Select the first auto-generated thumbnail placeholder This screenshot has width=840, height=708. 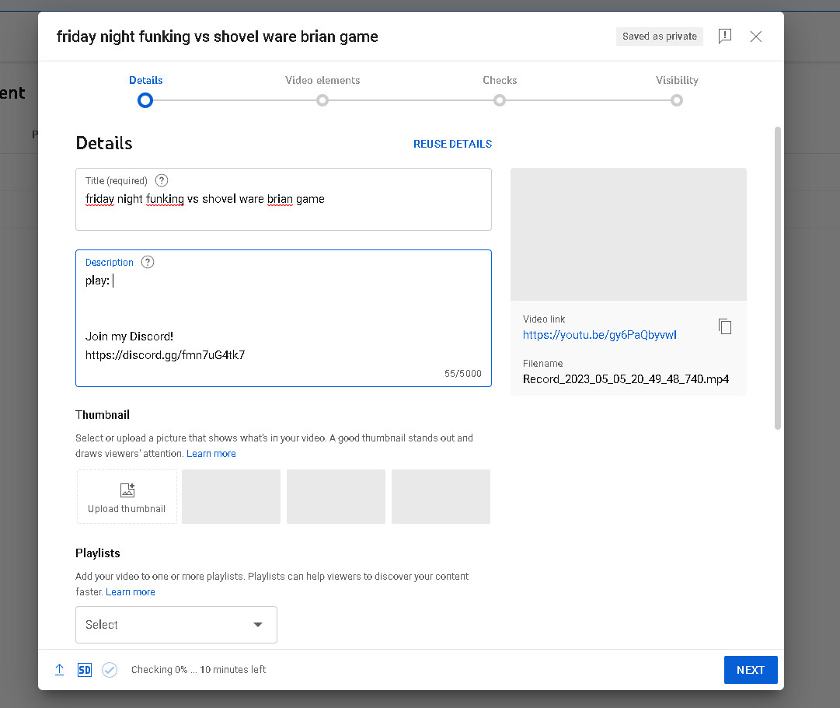231,497
